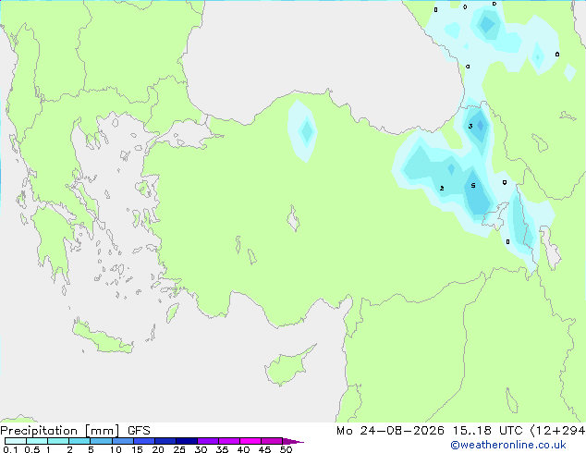Pick the 0.5–1 mm legend color
Viewport: 586px width, 453px height.
tap(37, 441)
